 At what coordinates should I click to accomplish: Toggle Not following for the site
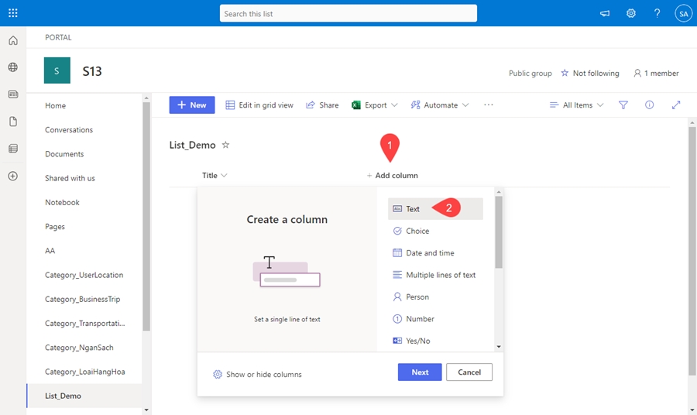tap(589, 74)
